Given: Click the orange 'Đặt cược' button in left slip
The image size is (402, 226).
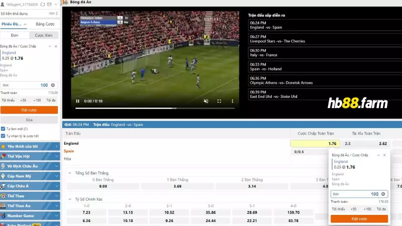Looking at the screenshot, I should 29,109.
